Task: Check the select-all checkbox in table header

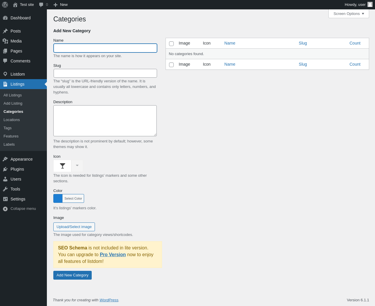Action: pos(171,44)
